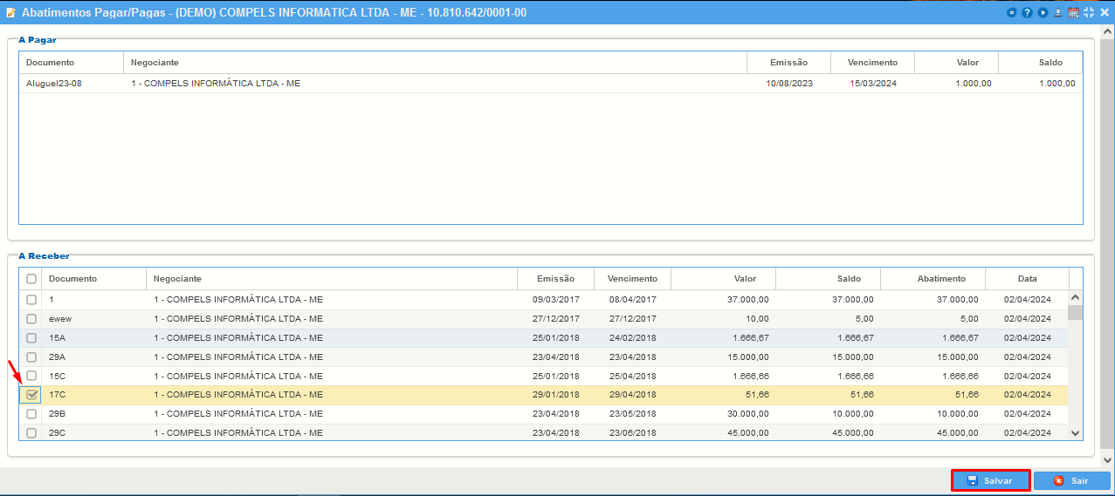Click the chat bubble icon in title bar

pos(1012,13)
